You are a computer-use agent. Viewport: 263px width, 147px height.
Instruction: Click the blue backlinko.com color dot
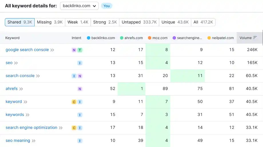click(88, 38)
